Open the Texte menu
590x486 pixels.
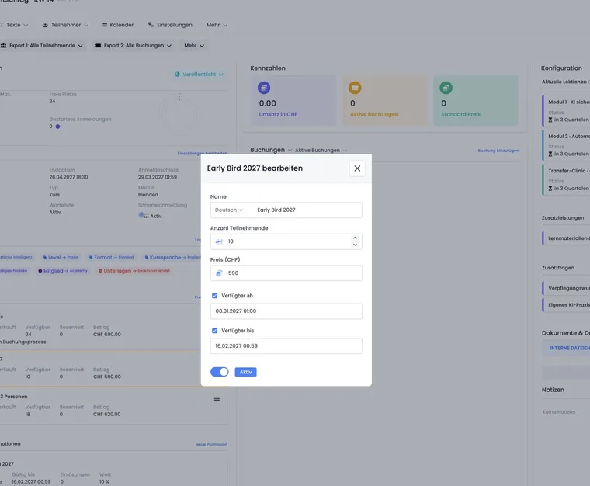coord(14,25)
